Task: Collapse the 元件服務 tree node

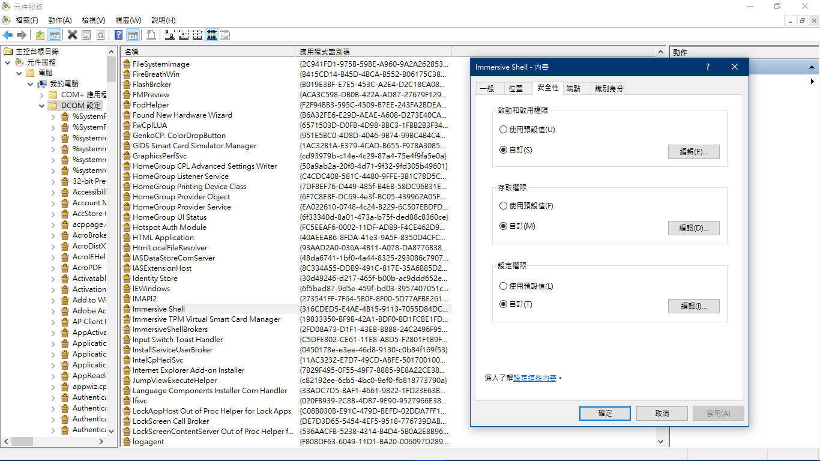Action: pyautogui.click(x=8, y=62)
